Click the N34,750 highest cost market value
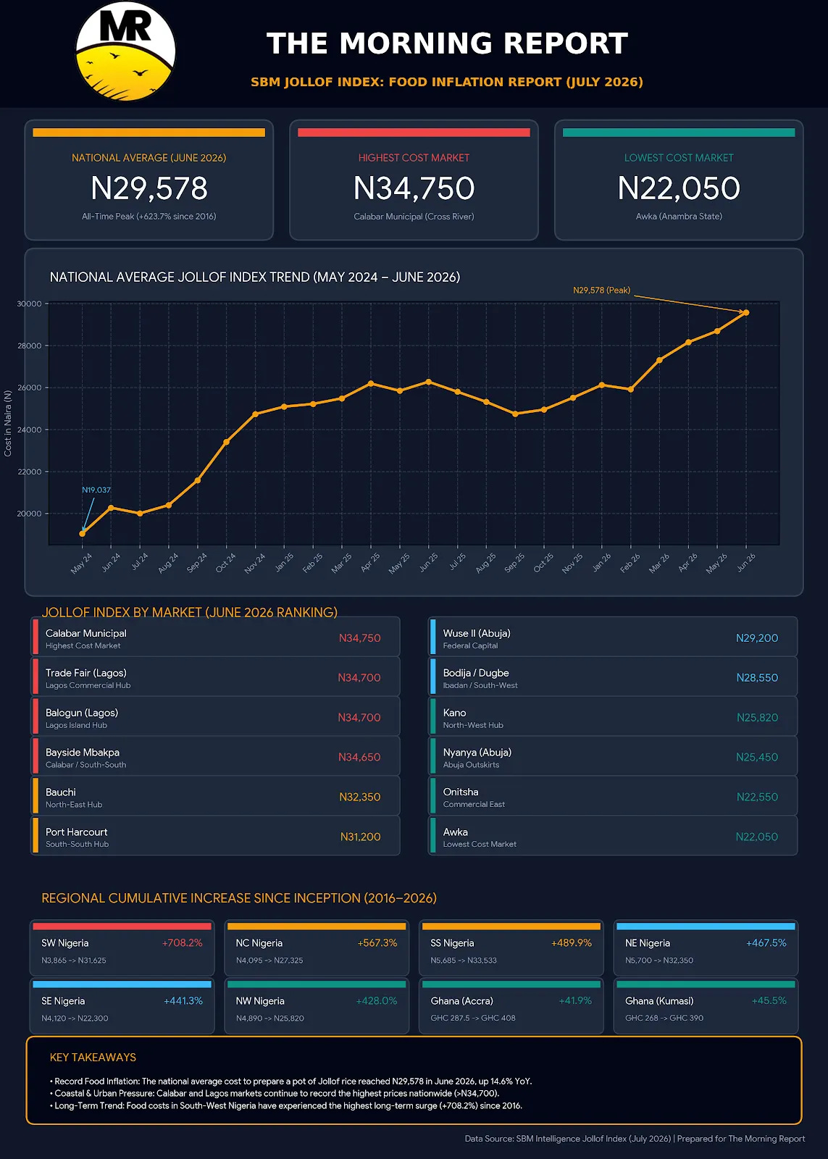The width and height of the screenshot is (828, 1159). pyautogui.click(x=414, y=188)
